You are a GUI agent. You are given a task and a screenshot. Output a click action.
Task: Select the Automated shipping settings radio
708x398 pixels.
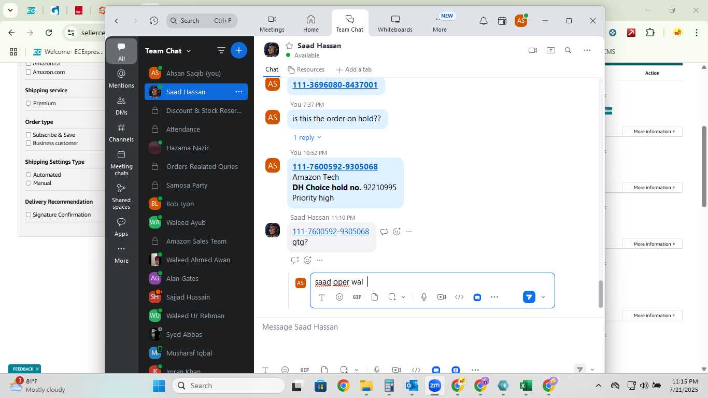(29, 175)
